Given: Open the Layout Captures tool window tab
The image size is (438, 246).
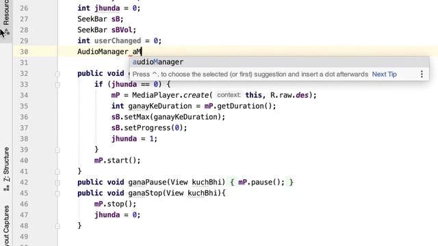Looking at the screenshot, I should tap(6, 226).
